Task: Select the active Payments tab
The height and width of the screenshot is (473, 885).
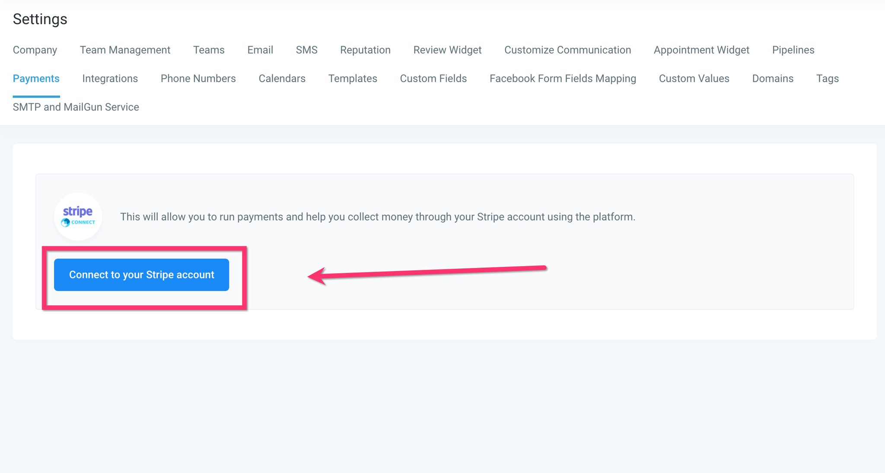Action: point(36,79)
